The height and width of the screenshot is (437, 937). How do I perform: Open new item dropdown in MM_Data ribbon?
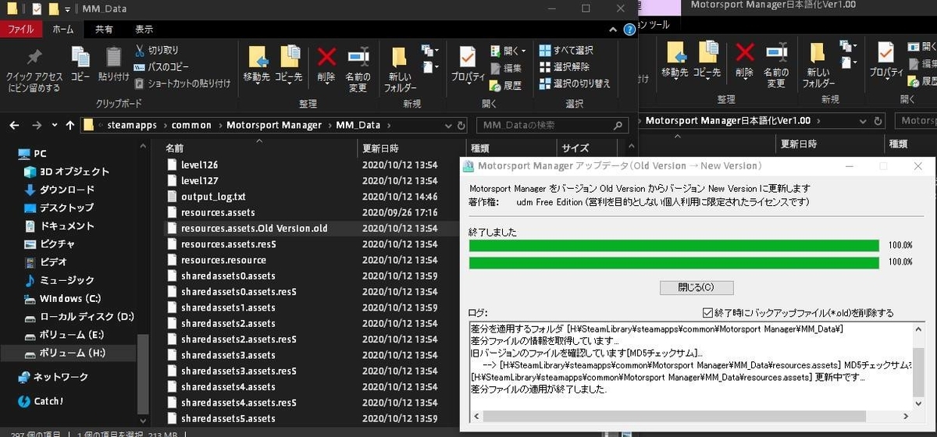[x=430, y=50]
